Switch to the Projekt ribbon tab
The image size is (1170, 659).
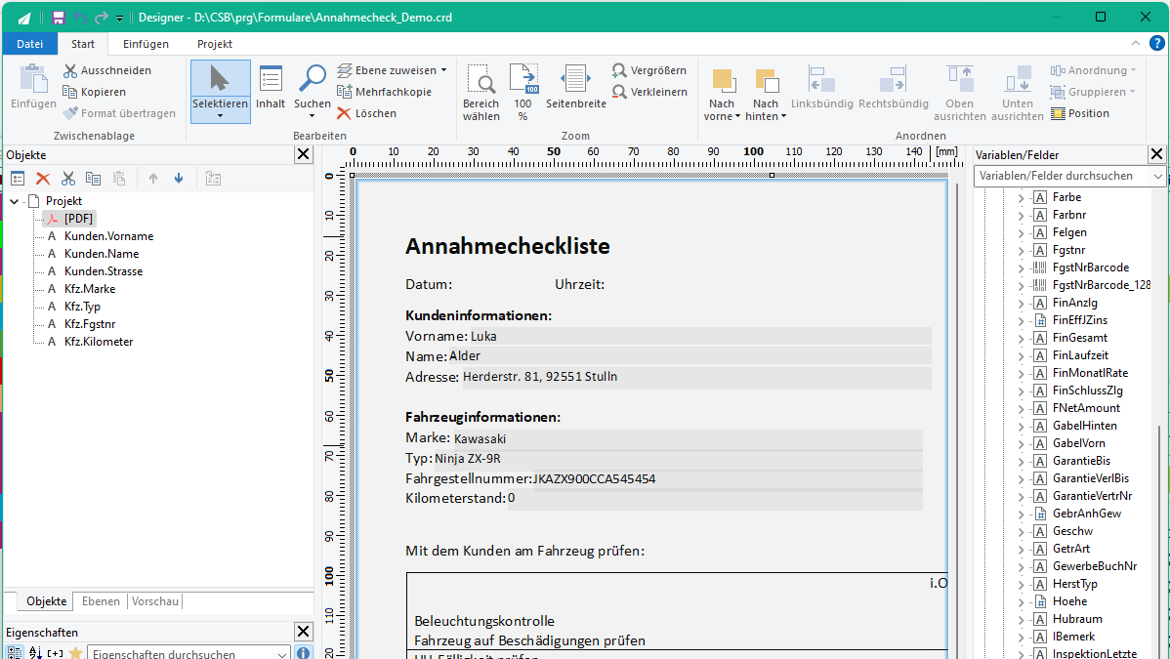tap(215, 44)
